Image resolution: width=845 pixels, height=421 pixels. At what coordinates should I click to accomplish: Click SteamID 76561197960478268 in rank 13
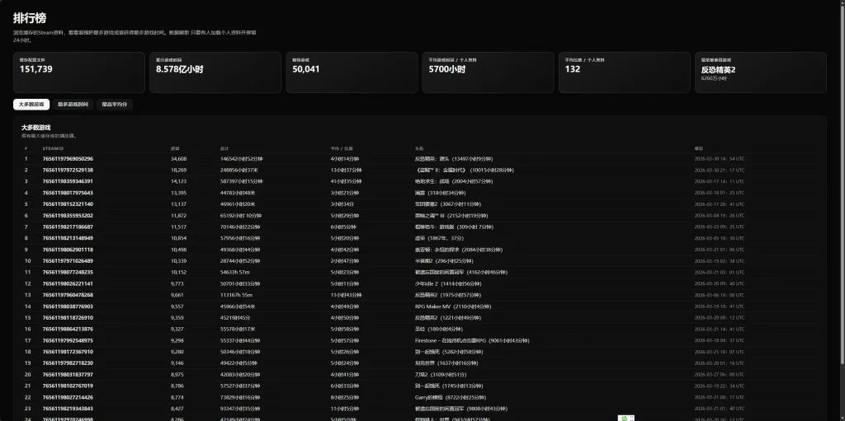68,294
